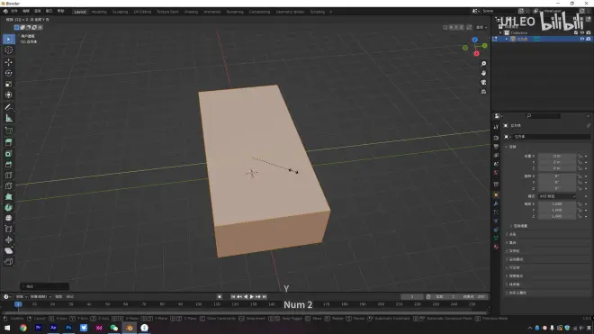Click the properties search field
This screenshot has width=594, height=334.
pos(544,115)
